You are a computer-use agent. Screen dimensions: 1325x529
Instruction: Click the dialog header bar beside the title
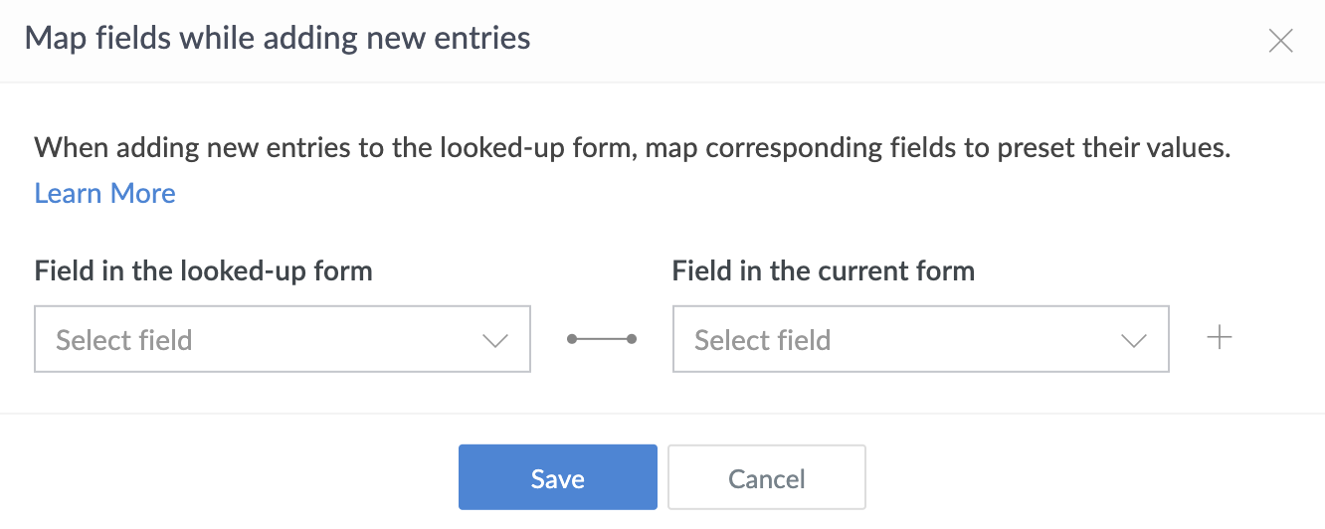(x=895, y=40)
